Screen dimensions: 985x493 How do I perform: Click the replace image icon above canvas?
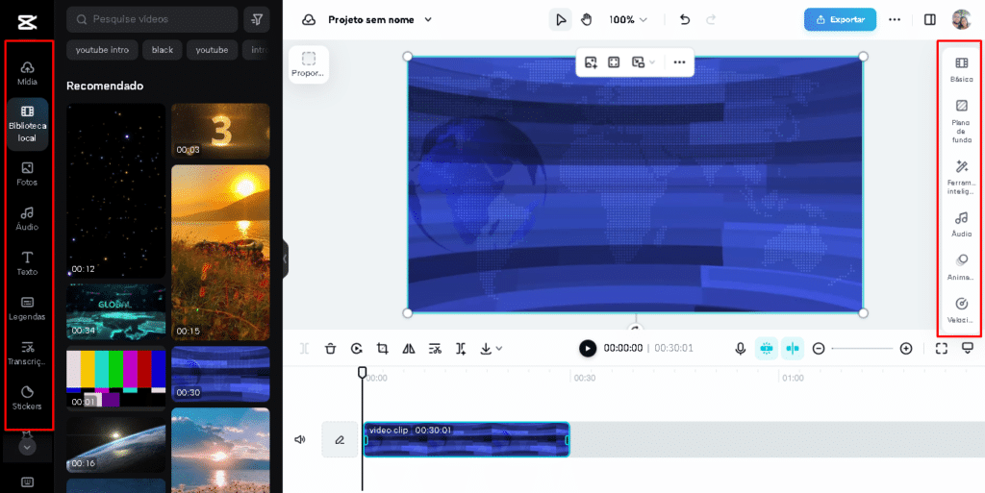click(x=591, y=62)
